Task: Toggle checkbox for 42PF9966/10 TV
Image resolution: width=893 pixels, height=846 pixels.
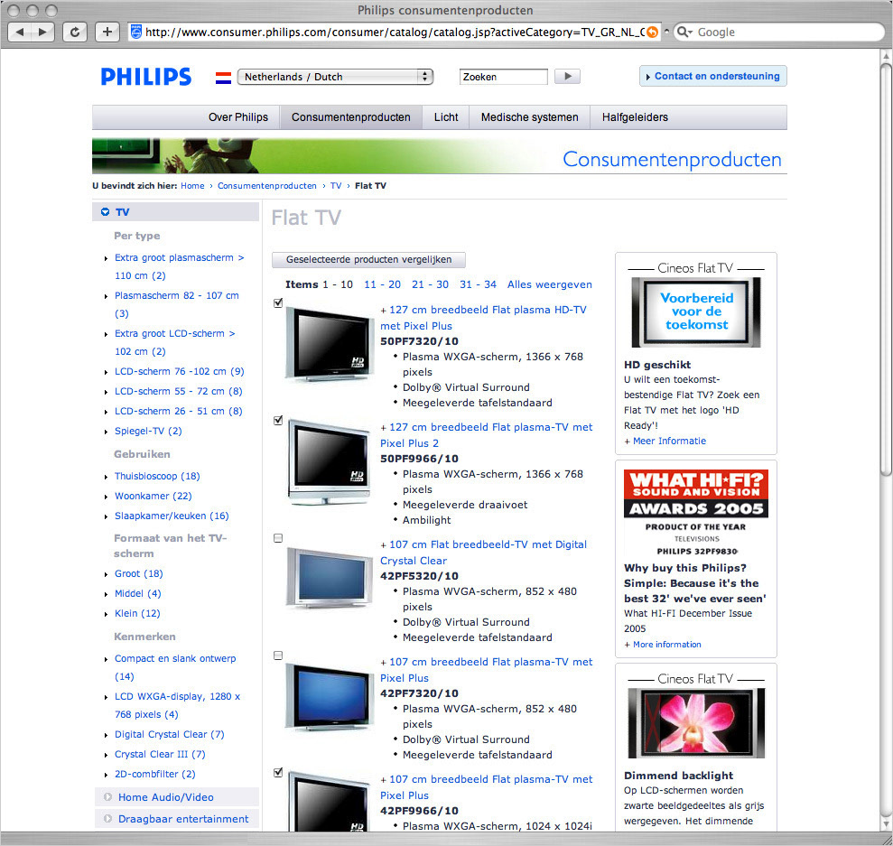Action: pos(278,773)
